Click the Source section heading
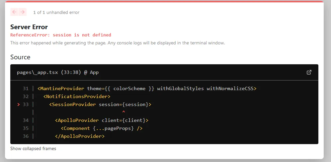Screen dimensions: 331x162 coord(20,57)
